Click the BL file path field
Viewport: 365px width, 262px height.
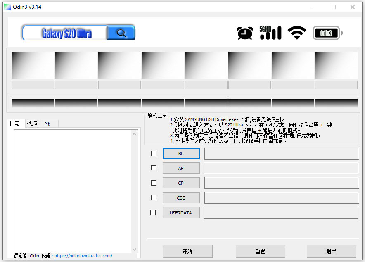[x=282, y=153]
